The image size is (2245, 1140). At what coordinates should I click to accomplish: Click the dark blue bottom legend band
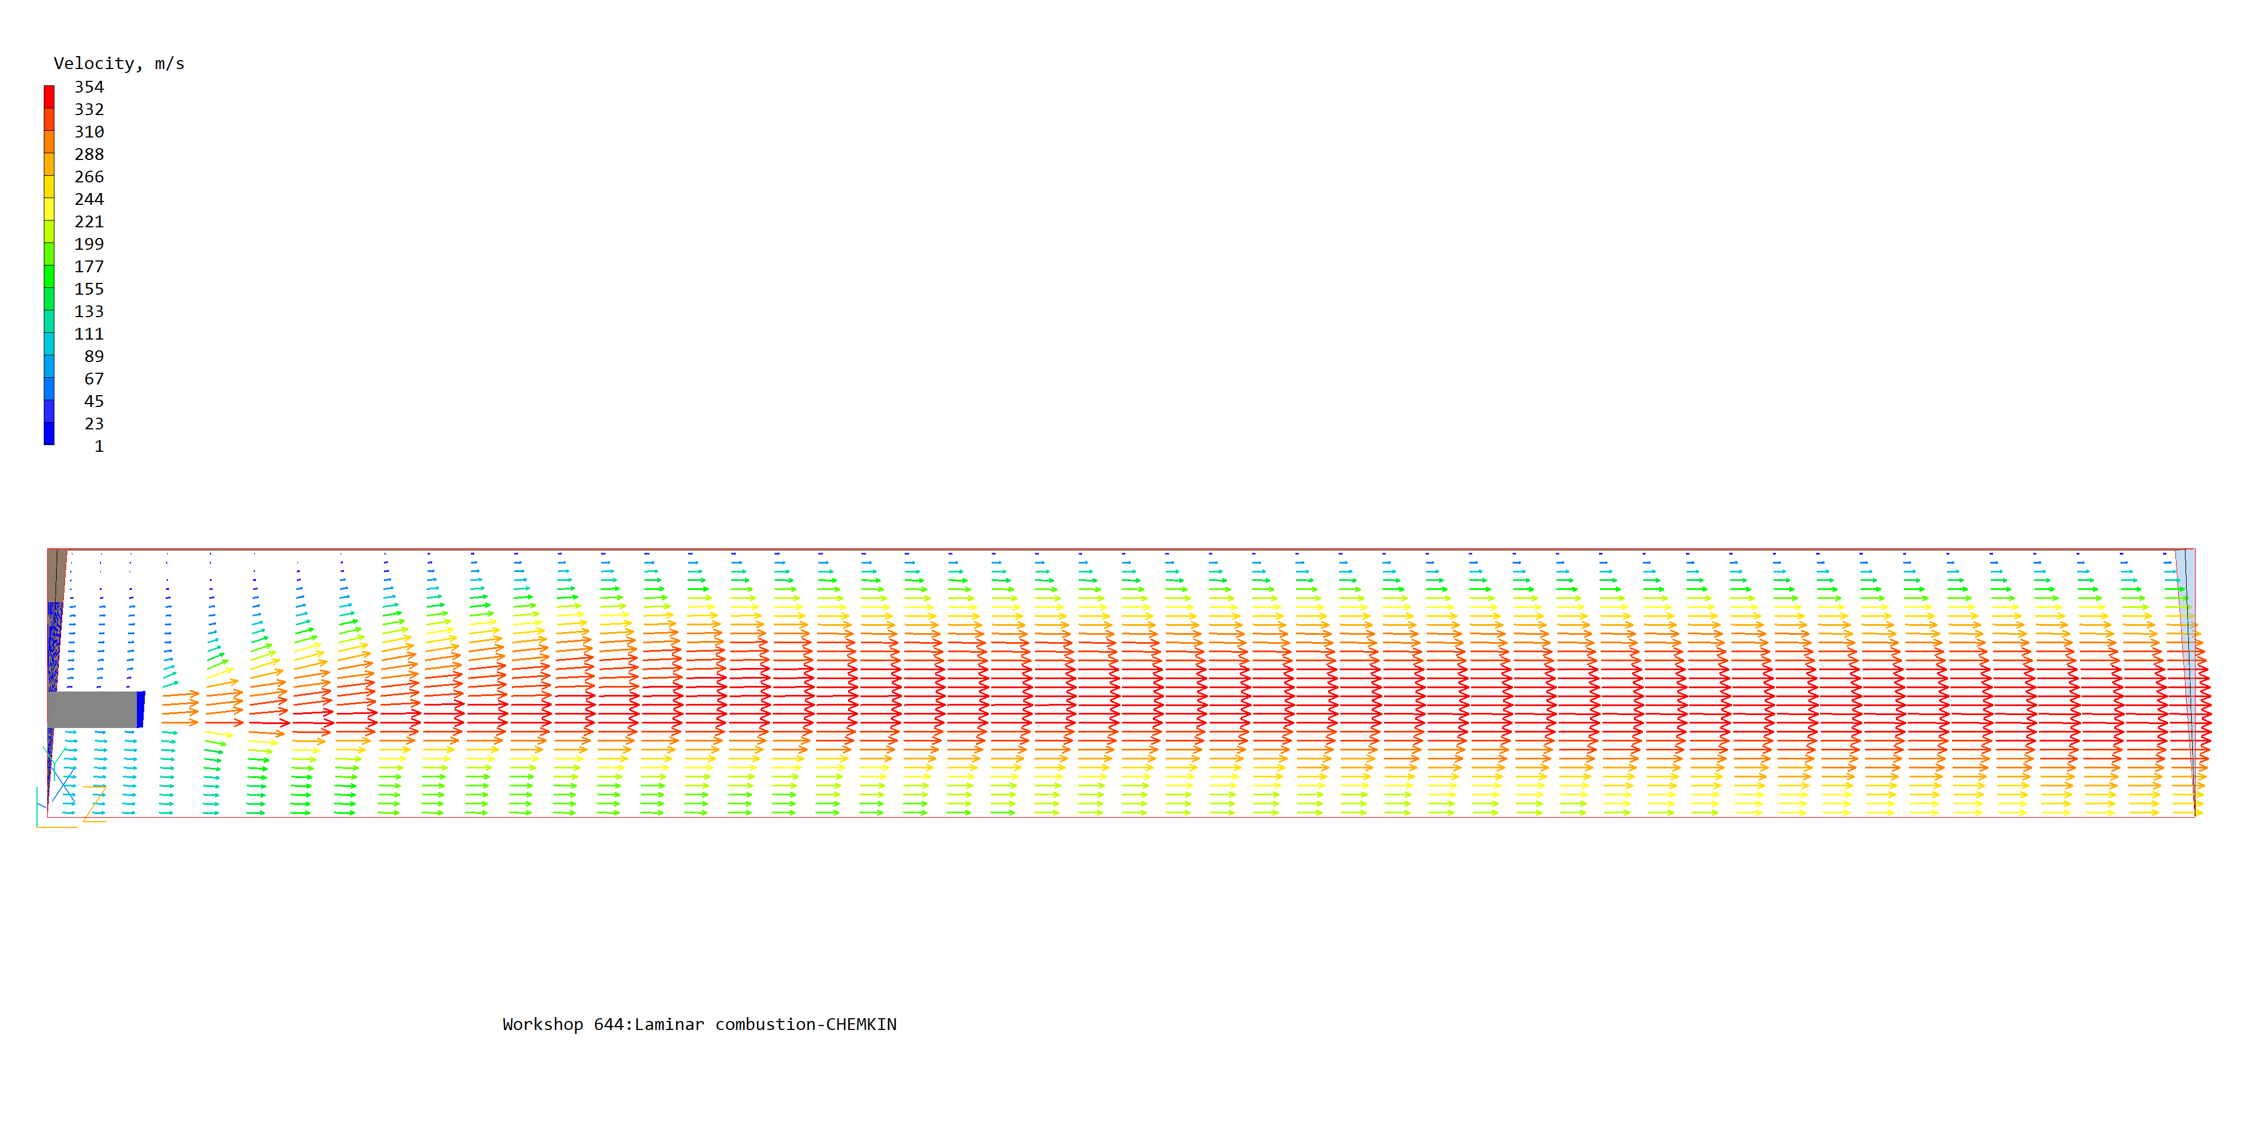pos(49,433)
